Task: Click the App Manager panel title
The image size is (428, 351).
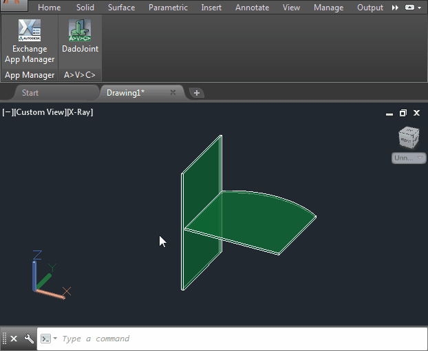Action: (30, 75)
